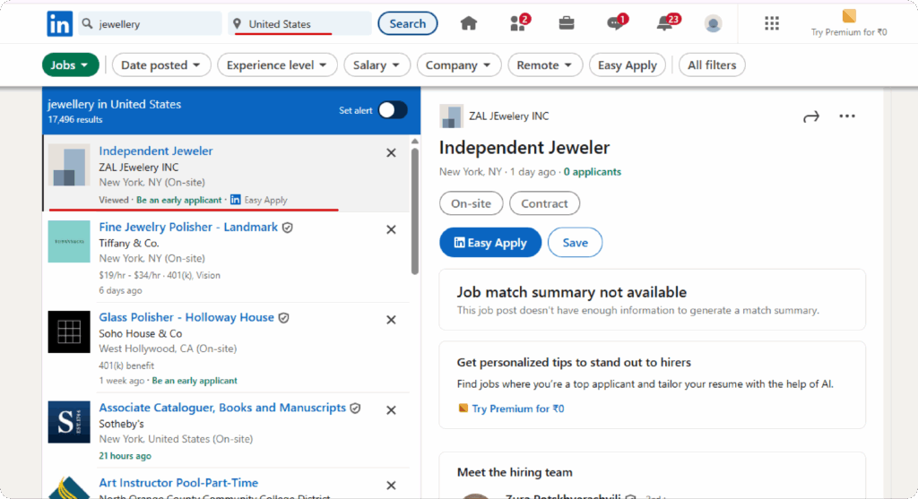Screen dimensions: 918x499
Task: Expand the Experience level filter
Action: click(x=277, y=65)
